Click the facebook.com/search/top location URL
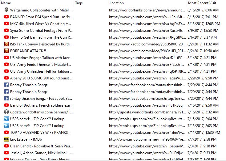 (147, 99)
